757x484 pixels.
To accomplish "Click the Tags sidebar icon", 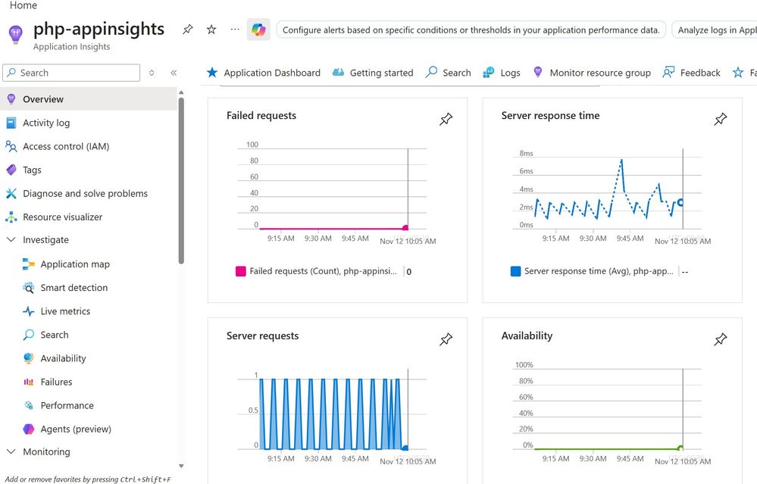I will click(11, 170).
